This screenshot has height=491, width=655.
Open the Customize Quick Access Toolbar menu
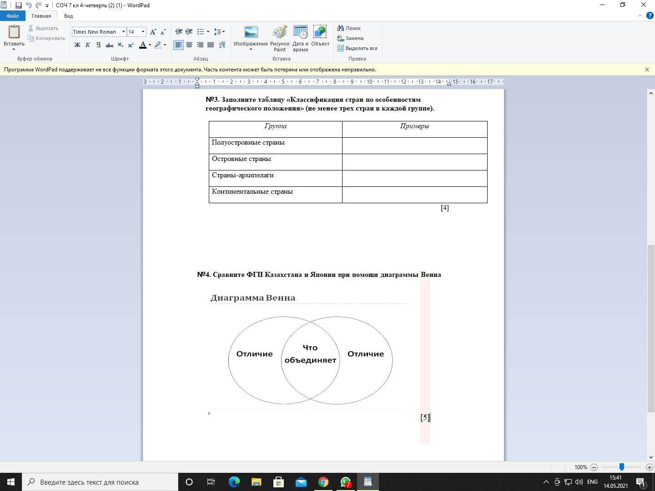47,6
